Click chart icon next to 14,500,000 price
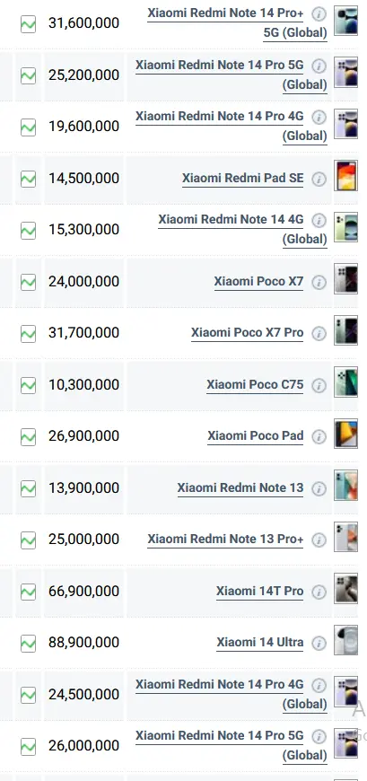367x781 pixels. coord(29,179)
